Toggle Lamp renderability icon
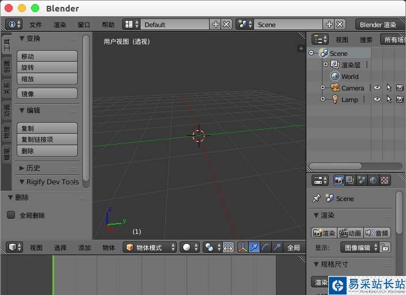Viewport: 406px width, 295px height. [x=400, y=99]
